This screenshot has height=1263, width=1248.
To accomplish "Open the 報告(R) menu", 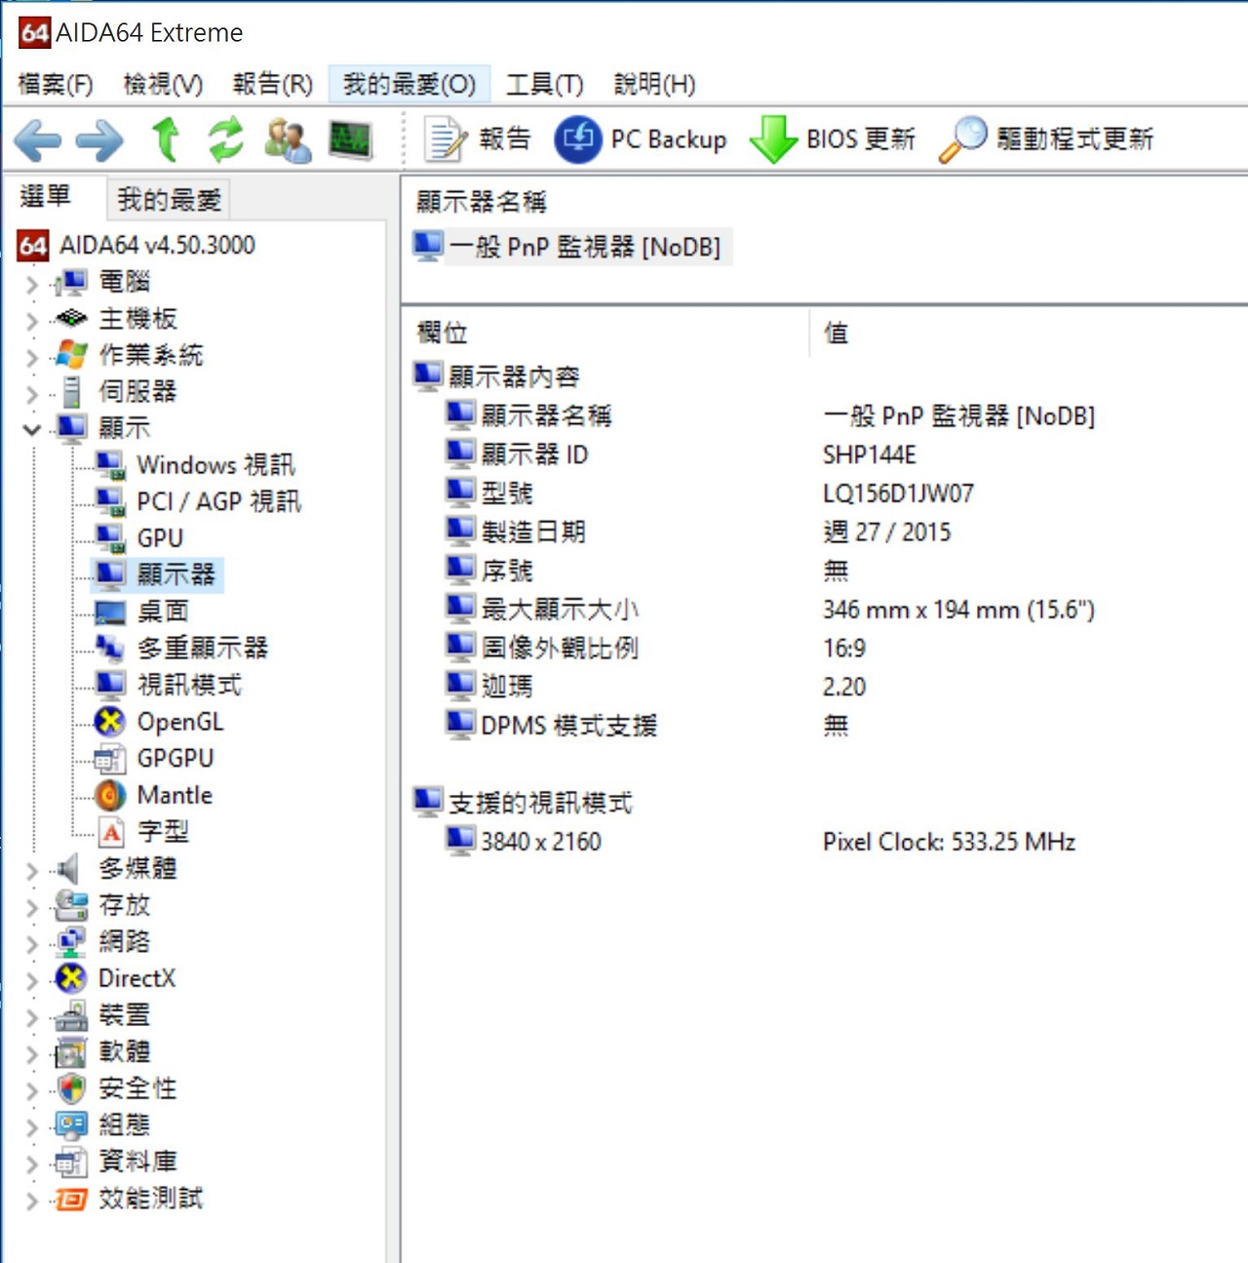I will point(273,85).
